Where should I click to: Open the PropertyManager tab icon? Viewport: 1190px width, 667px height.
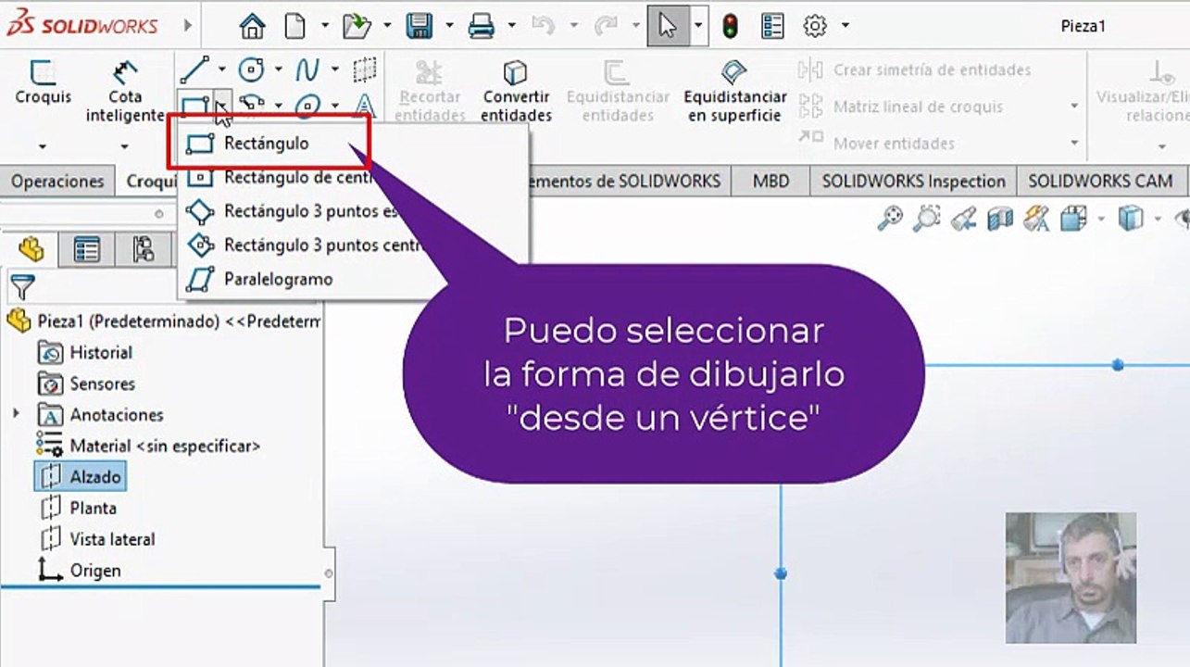(87, 250)
